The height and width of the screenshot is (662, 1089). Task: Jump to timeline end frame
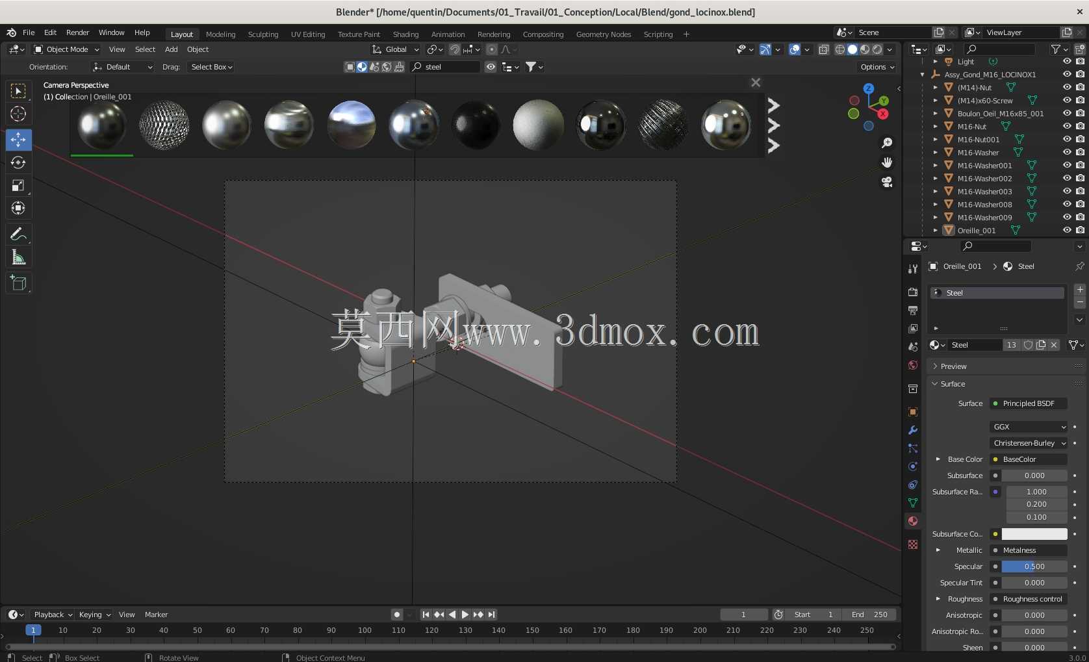pyautogui.click(x=492, y=615)
